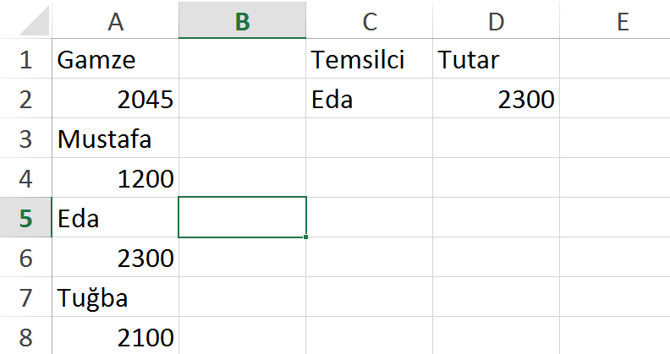The image size is (670, 354).
Task: Select row 1 header
Action: (x=25, y=60)
